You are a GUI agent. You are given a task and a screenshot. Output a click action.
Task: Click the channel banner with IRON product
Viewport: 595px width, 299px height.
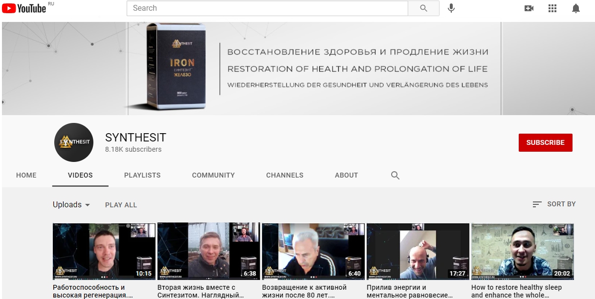(298, 68)
